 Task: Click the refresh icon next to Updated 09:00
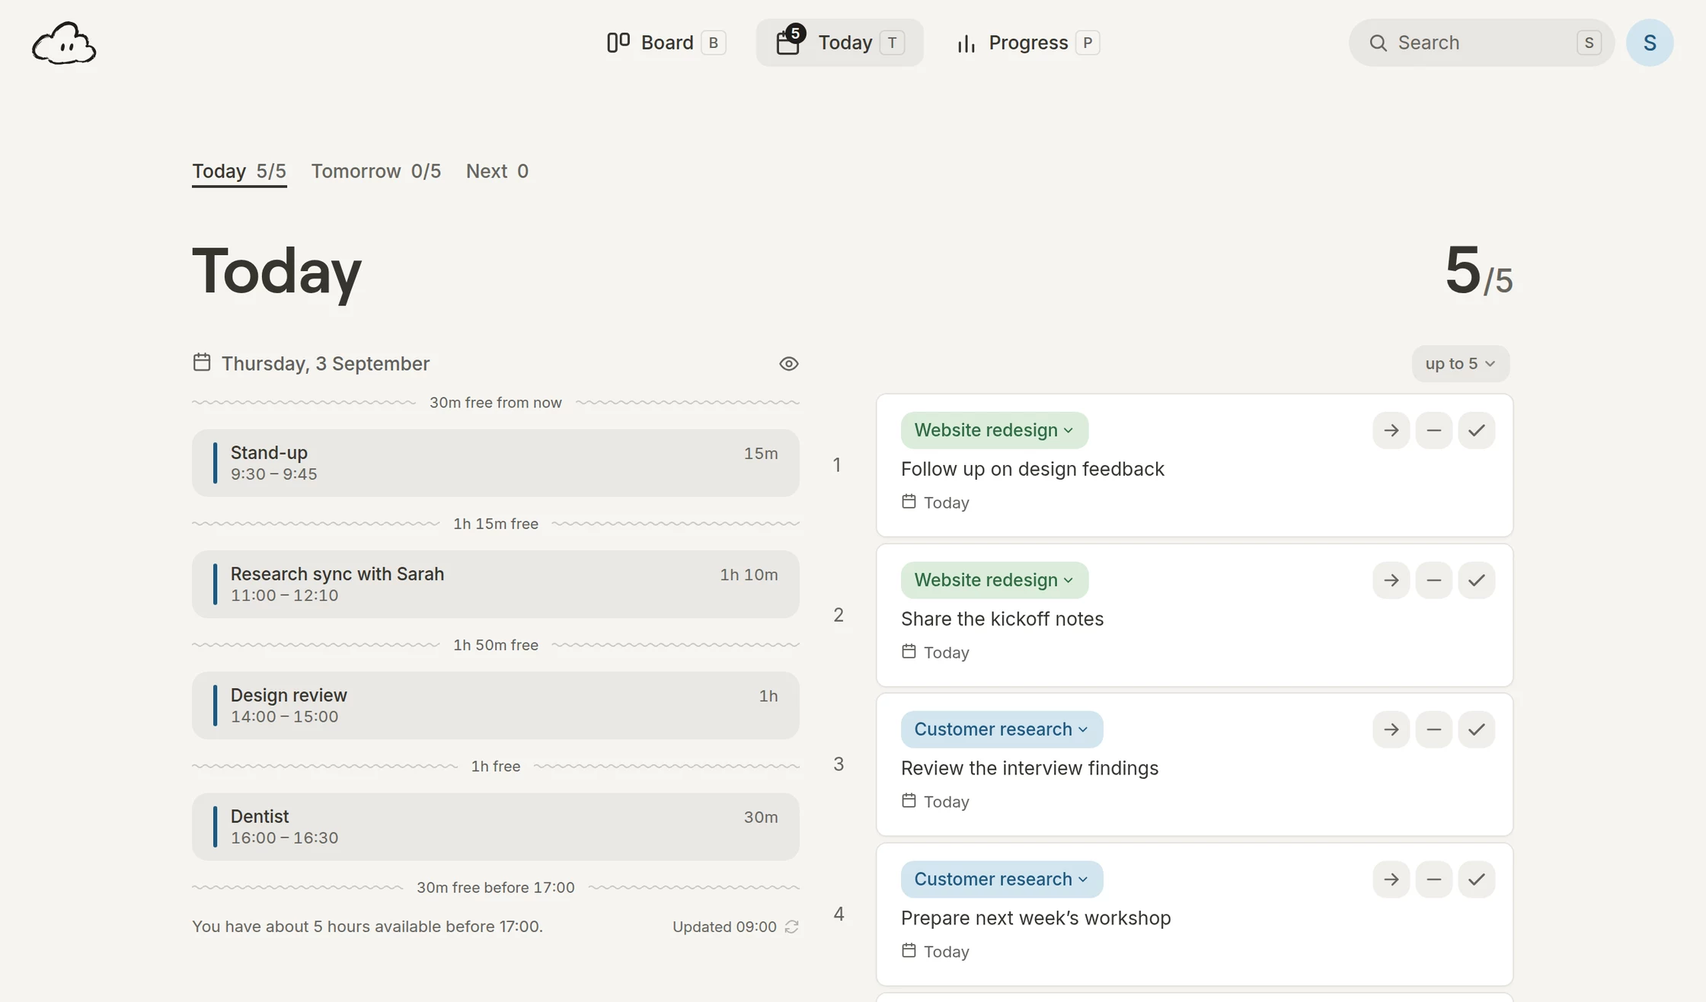tap(792, 927)
